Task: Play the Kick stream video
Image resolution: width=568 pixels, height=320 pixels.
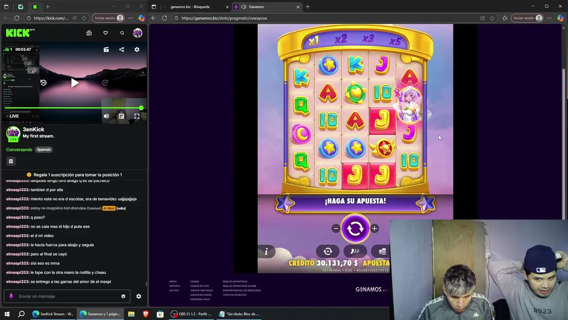Action: click(x=75, y=83)
